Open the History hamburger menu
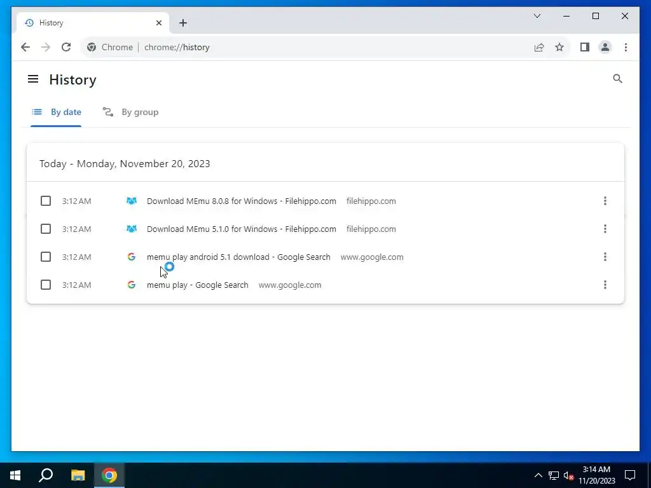Image resolution: width=651 pixels, height=488 pixels. point(33,79)
